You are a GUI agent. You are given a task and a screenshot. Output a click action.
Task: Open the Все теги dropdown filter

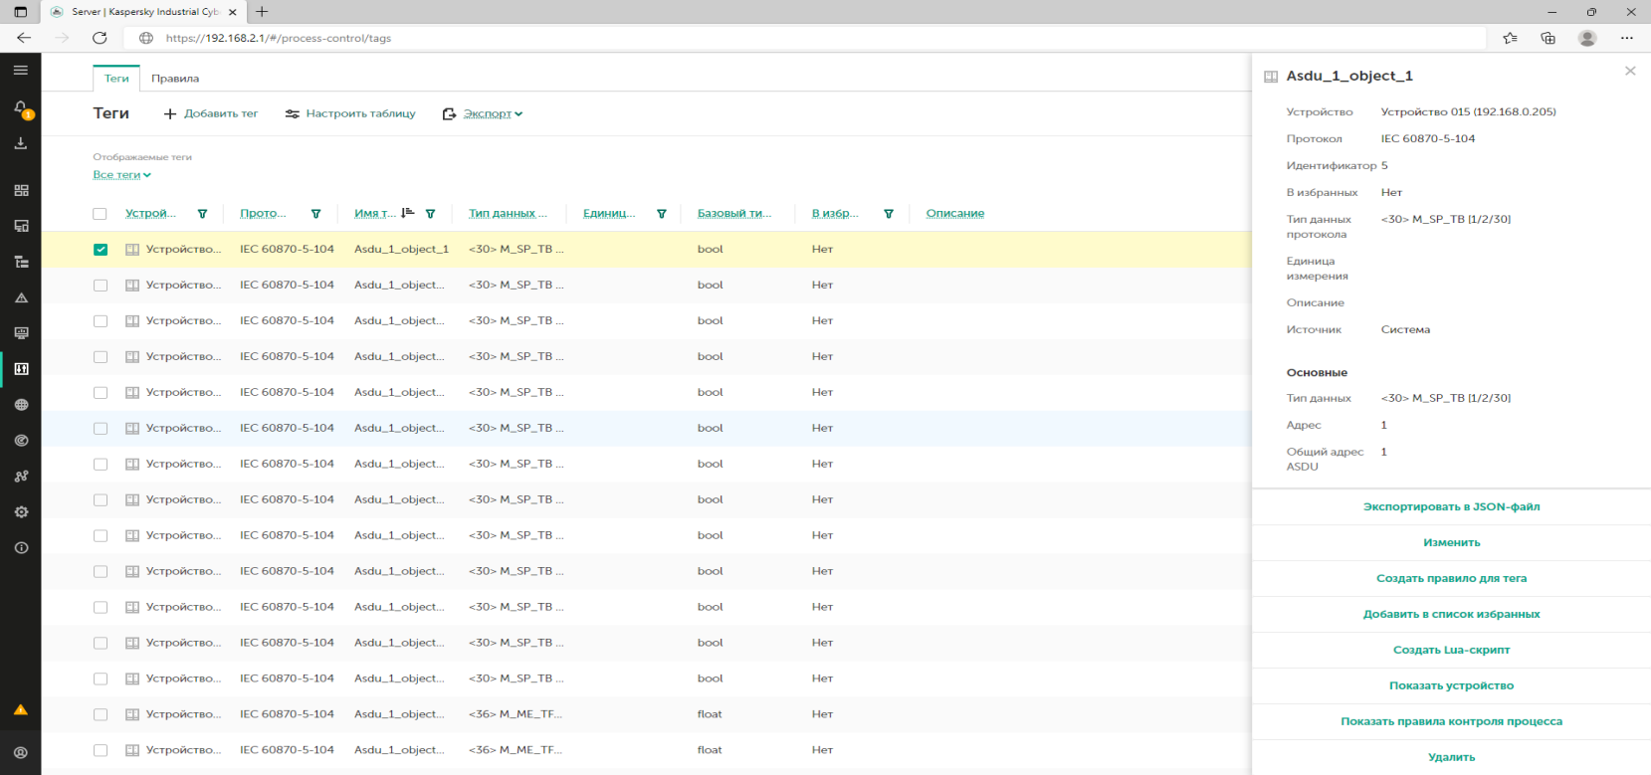121,175
